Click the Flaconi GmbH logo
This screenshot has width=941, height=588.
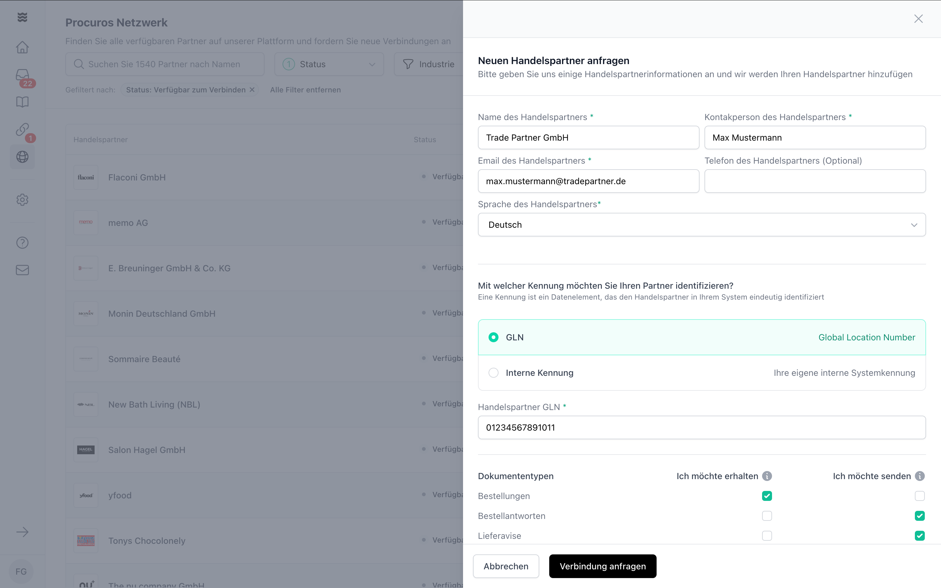click(86, 177)
